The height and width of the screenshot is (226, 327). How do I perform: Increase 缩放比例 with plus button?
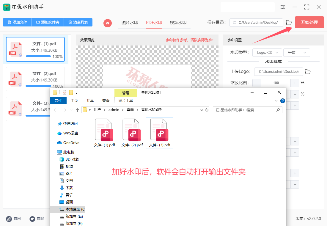(295, 83)
